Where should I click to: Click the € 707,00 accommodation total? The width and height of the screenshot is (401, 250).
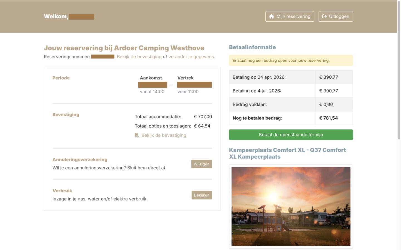click(x=203, y=117)
